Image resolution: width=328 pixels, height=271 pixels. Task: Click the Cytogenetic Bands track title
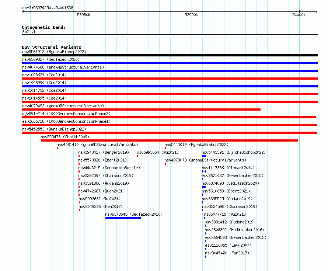click(x=44, y=27)
